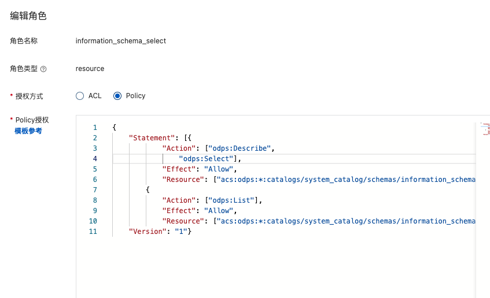
Task: Click the "Version" key on the last line
Action: tap(146, 232)
